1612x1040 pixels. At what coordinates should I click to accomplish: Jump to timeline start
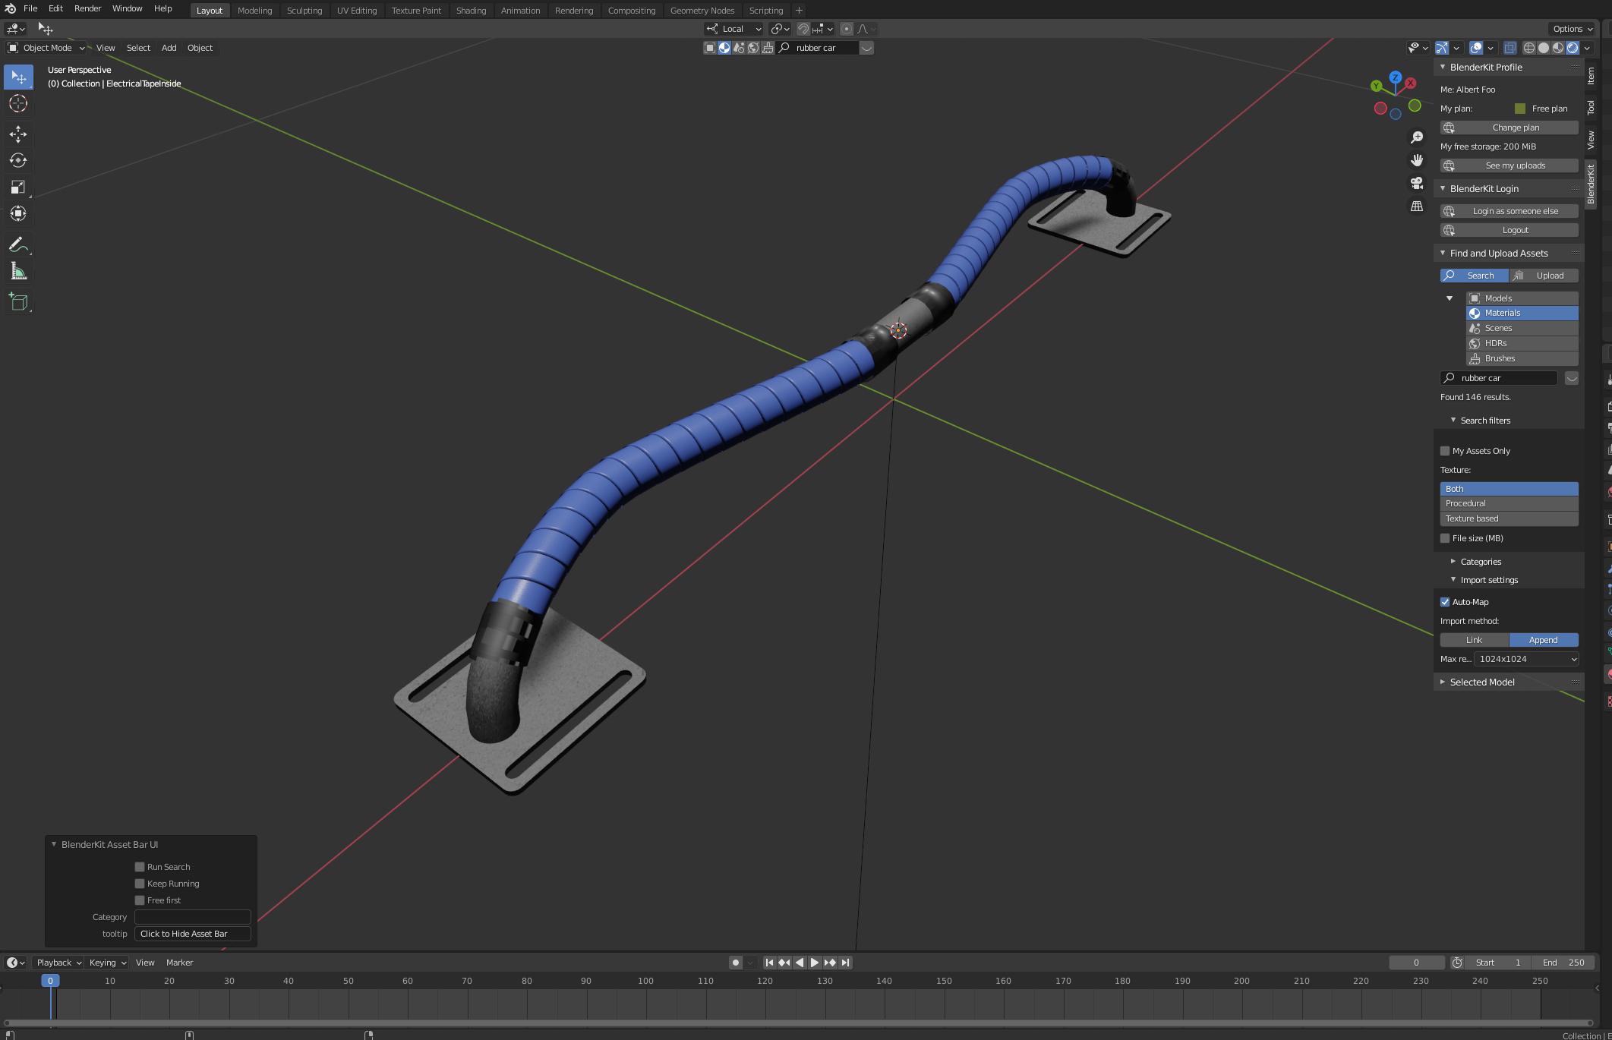(769, 963)
